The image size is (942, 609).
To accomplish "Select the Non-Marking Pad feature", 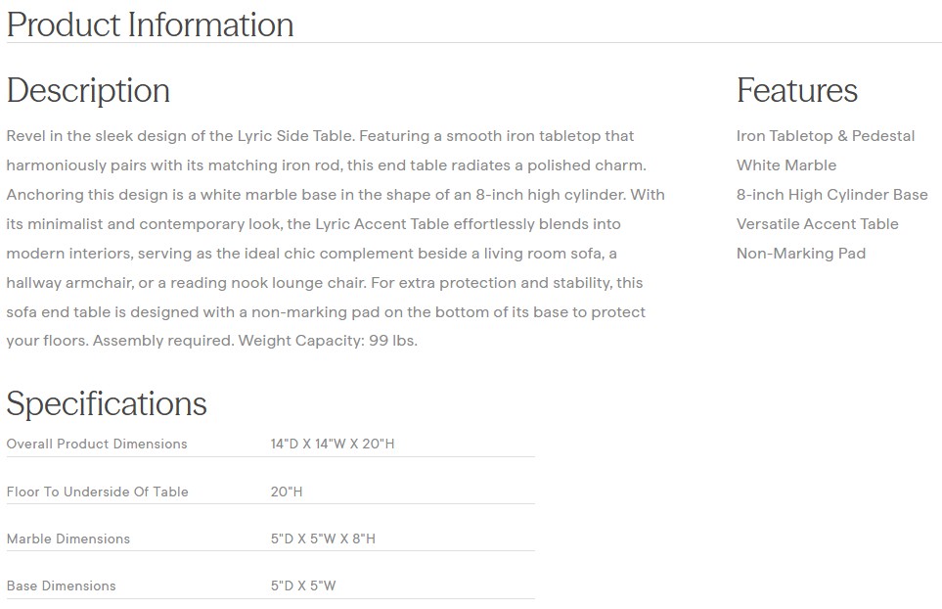I will coord(800,254).
